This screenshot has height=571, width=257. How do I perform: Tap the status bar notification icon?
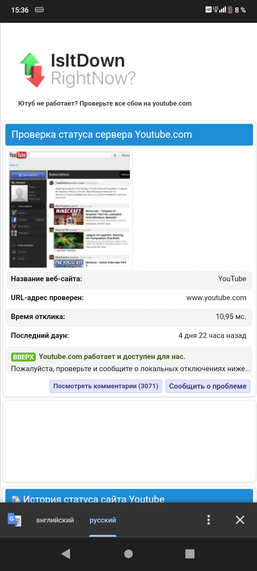click(39, 10)
